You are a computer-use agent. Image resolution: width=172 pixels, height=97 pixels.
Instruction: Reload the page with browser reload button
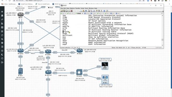pyautogui.click(x=10, y=1)
